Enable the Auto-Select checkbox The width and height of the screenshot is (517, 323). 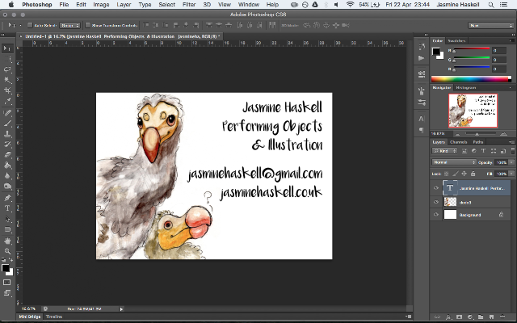pos(30,25)
